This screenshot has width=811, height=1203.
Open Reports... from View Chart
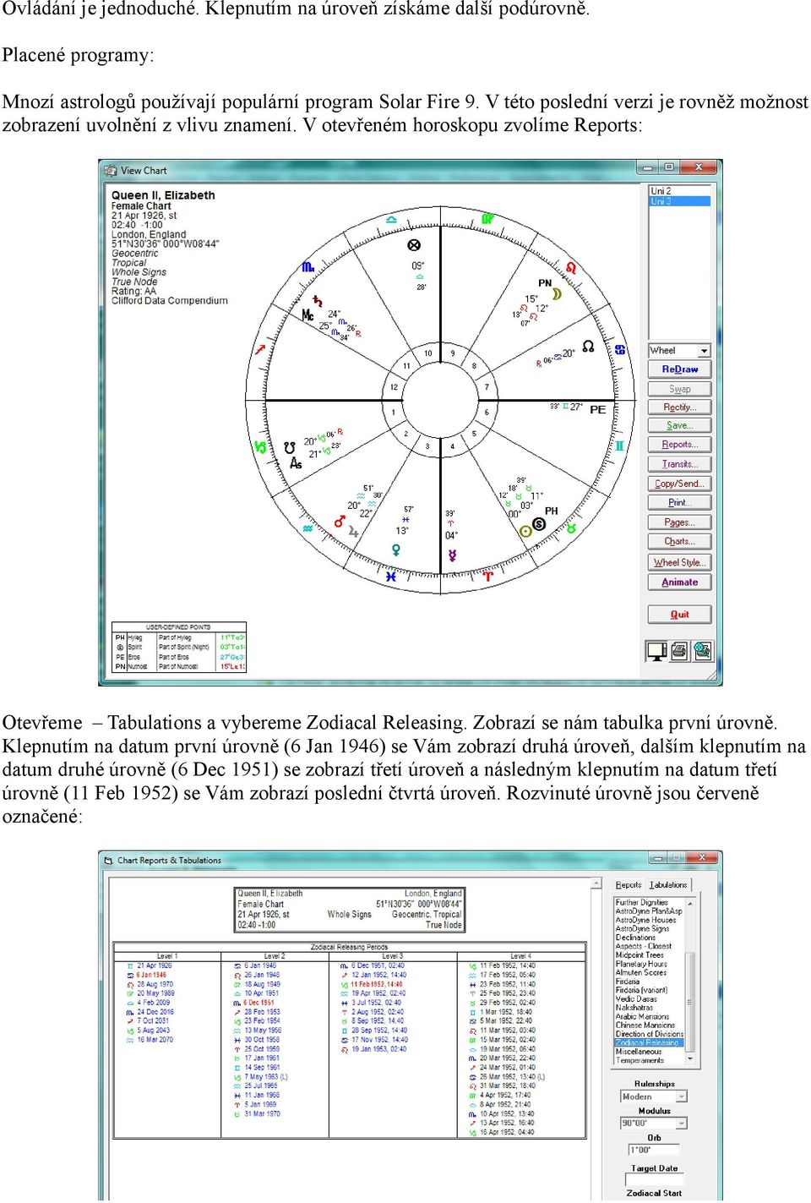[x=679, y=445]
